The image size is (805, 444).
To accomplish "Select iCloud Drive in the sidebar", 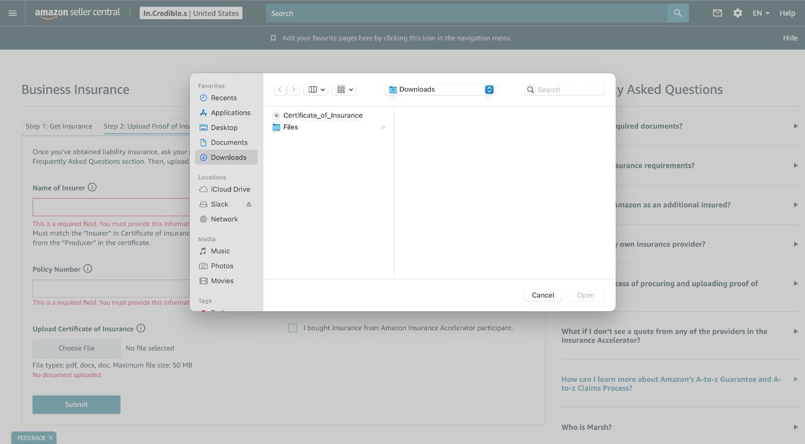I will click(x=230, y=189).
